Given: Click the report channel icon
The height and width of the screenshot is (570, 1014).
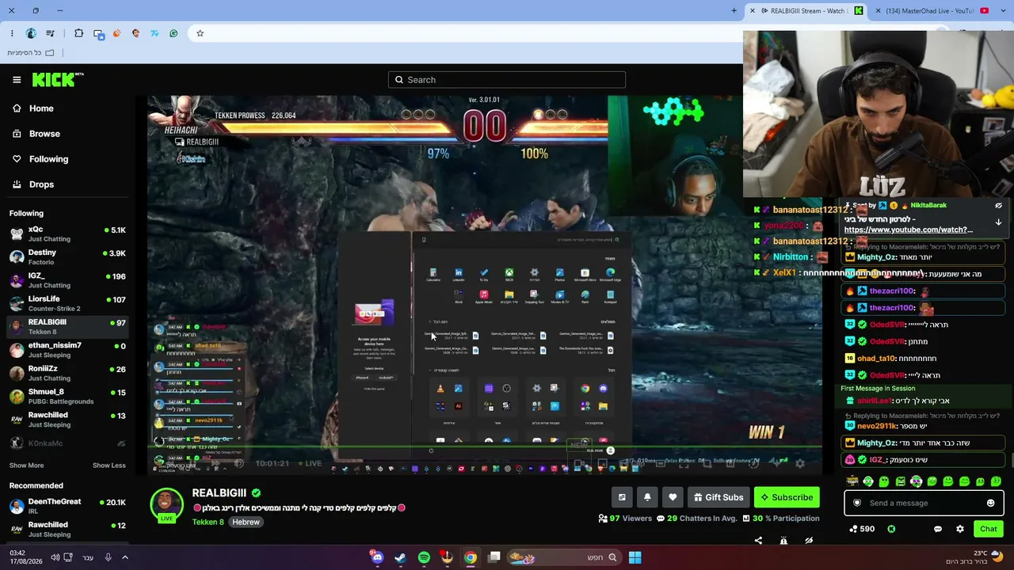Looking at the screenshot, I should 783,541.
